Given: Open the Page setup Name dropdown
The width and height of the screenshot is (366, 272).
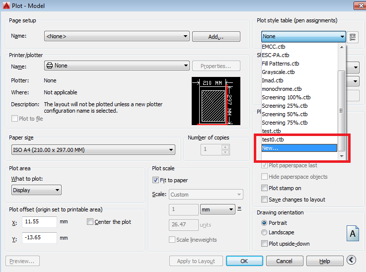Looking at the screenshot, I should 117,36.
